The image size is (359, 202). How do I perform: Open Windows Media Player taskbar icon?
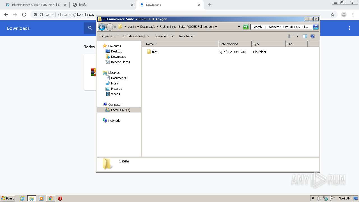41,198
